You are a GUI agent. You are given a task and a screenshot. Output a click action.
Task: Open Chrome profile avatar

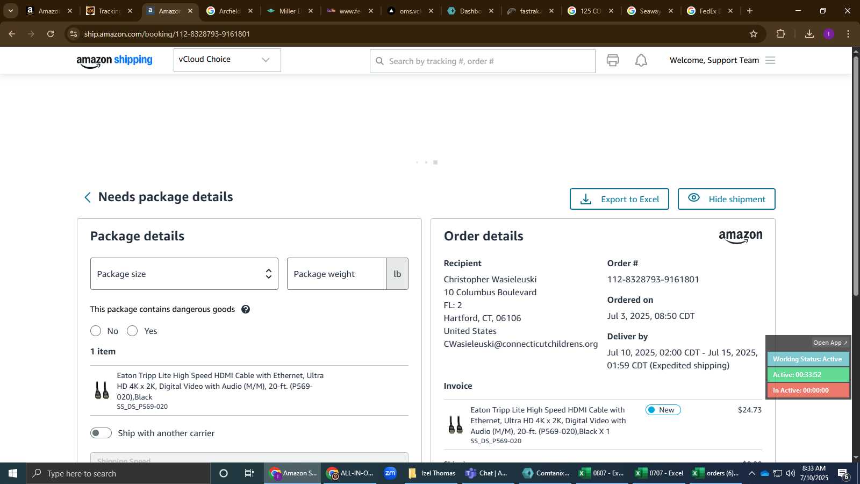829,34
